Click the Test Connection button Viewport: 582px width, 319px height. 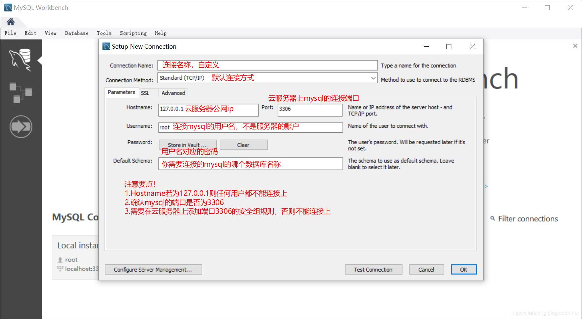point(373,270)
